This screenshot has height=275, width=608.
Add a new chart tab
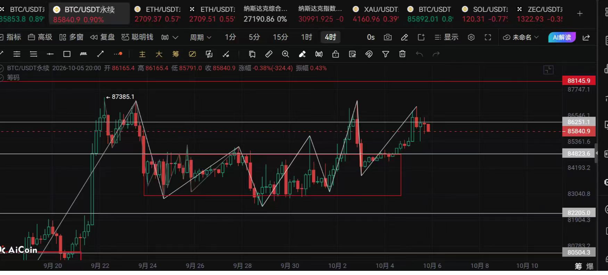click(580, 14)
